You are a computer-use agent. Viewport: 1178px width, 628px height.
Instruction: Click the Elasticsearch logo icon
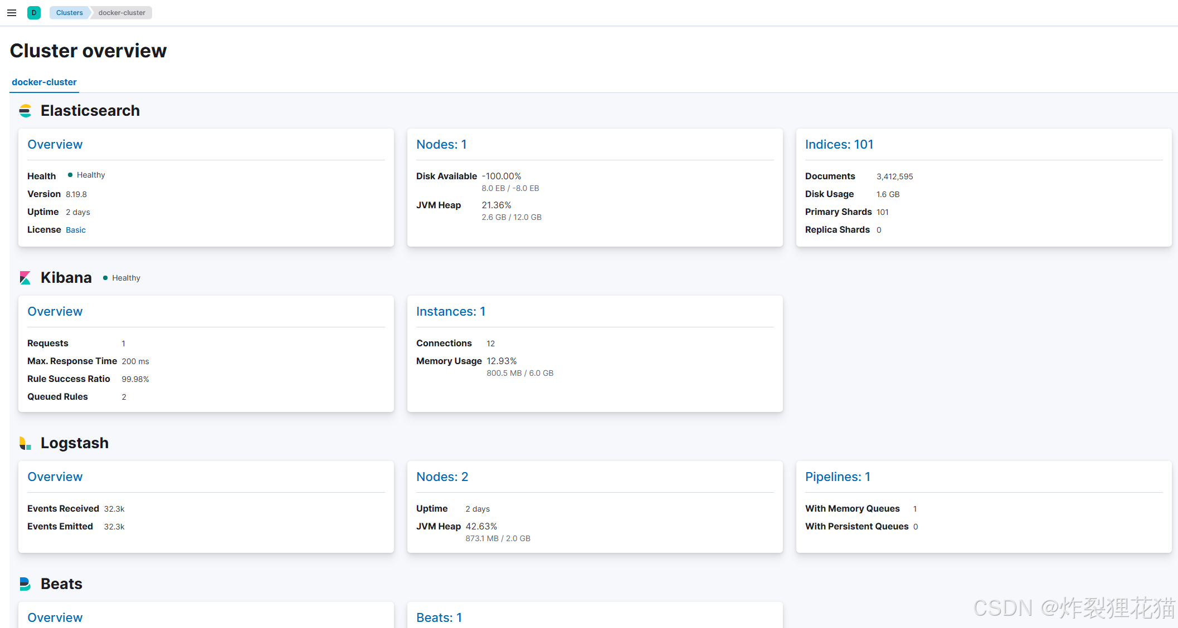pos(25,111)
